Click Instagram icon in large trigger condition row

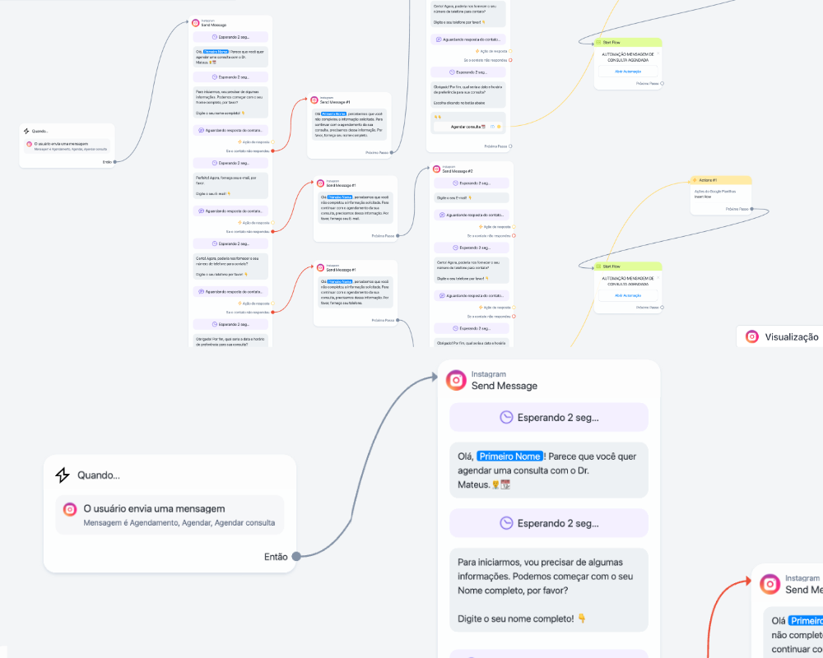pyautogui.click(x=70, y=510)
